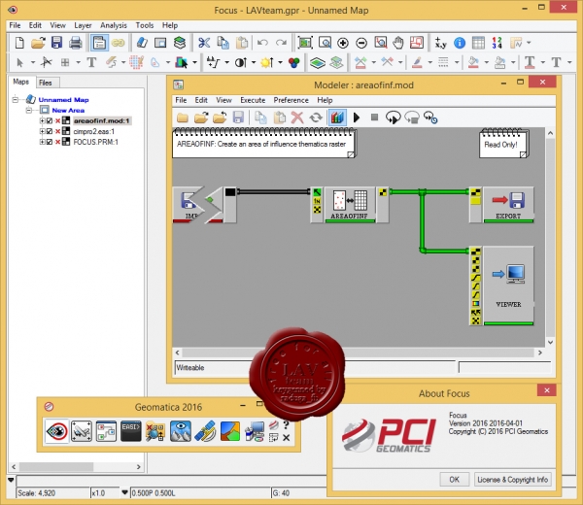Open the dropdown next to contrast half-circle tool

click(254, 62)
